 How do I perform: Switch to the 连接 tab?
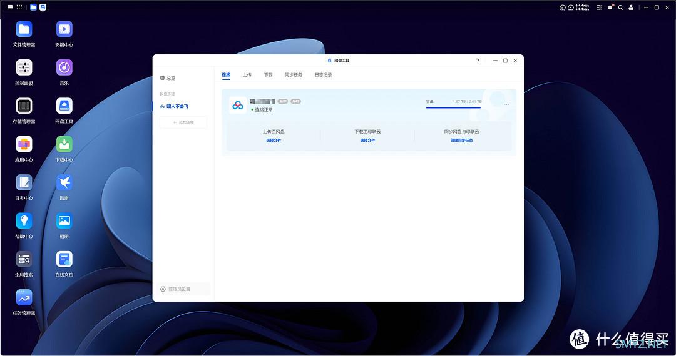[227, 75]
